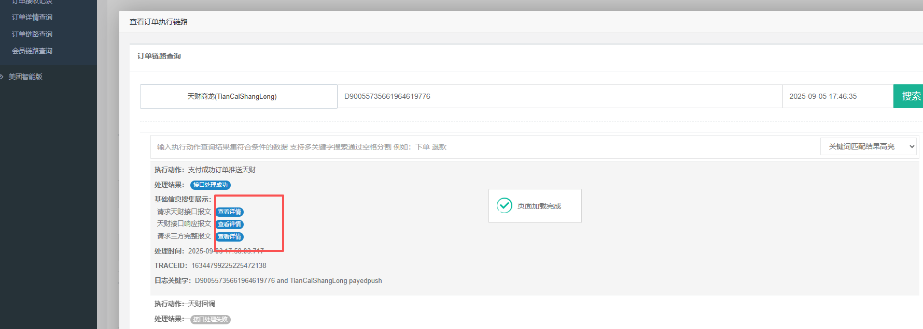Viewport: 923px width, 329px height.
Task: Focus the execution action keyword filter box
Action: click(x=482, y=147)
